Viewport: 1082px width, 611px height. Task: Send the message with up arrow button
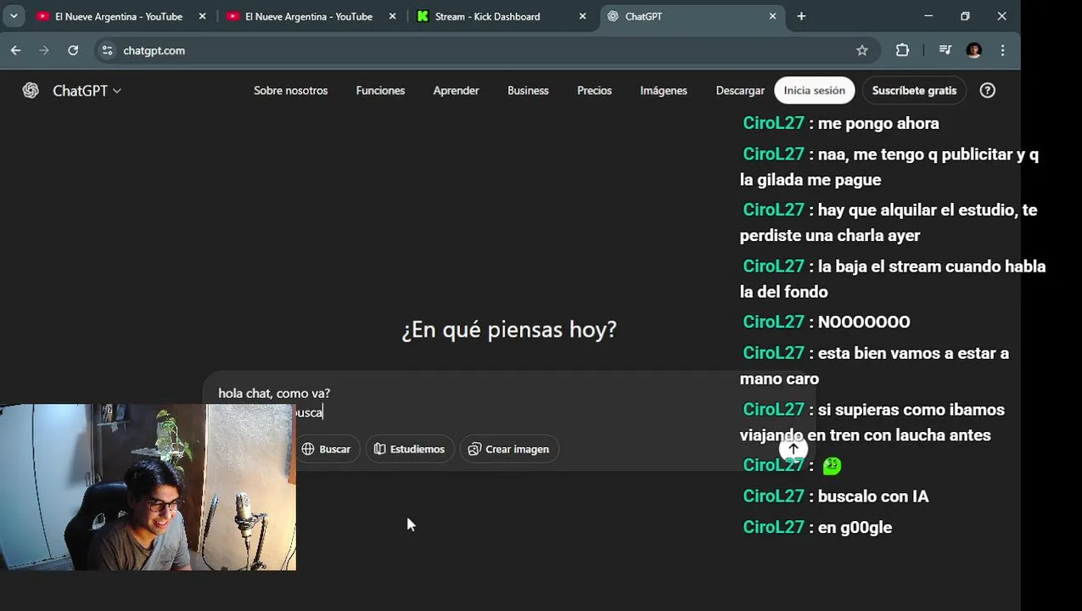click(x=793, y=449)
